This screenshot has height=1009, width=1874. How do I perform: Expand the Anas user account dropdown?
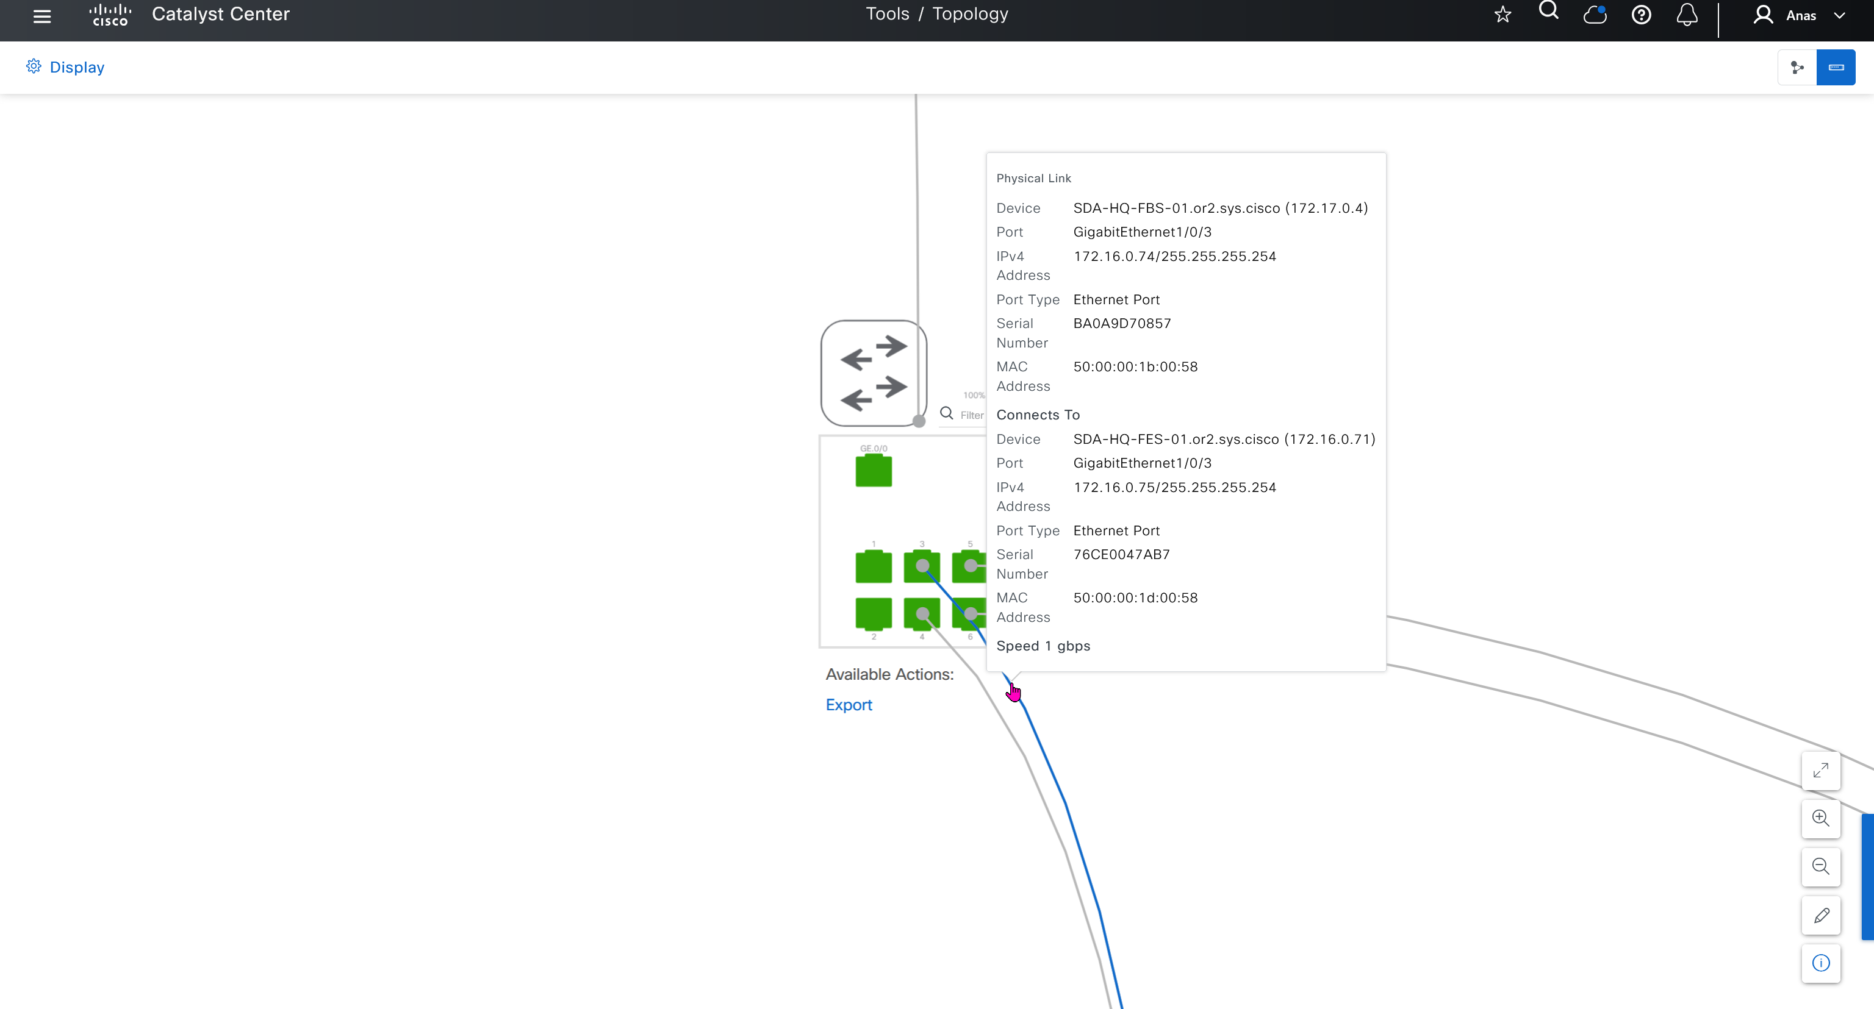point(1801,15)
